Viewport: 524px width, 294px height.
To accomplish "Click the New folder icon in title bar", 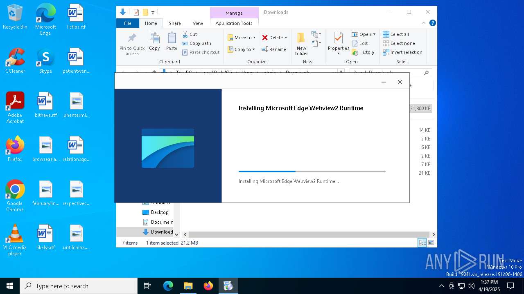I will [145, 12].
